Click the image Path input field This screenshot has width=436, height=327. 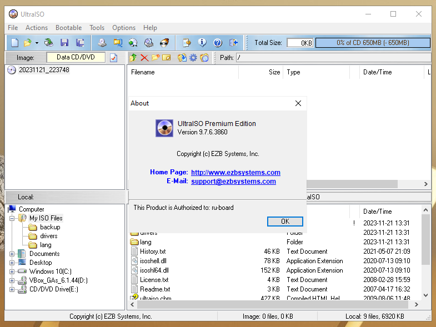(x=333, y=58)
